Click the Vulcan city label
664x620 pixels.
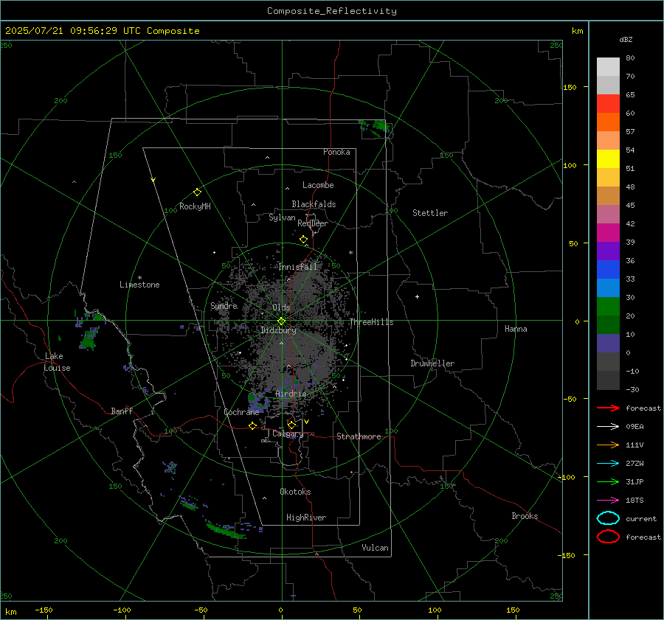pyautogui.click(x=375, y=548)
